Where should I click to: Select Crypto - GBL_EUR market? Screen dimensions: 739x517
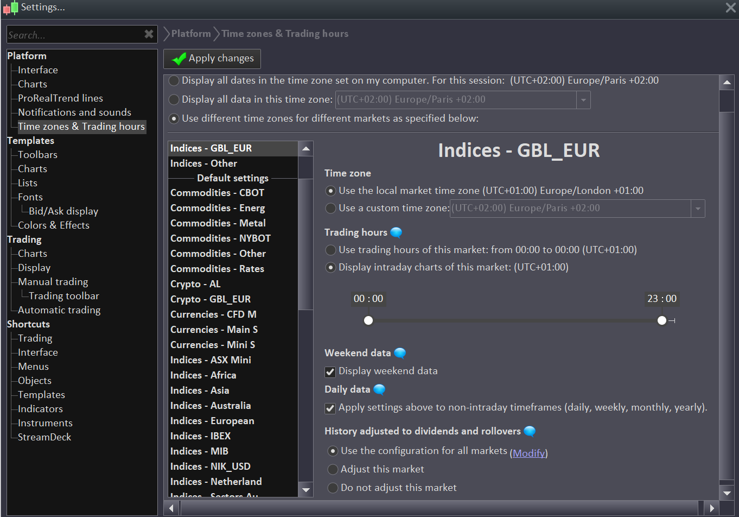click(x=233, y=299)
